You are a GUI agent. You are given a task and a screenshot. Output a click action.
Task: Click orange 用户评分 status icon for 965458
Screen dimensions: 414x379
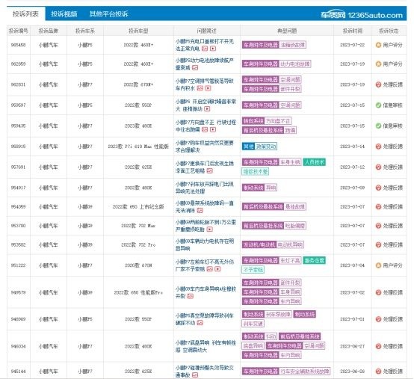pyautogui.click(x=378, y=45)
